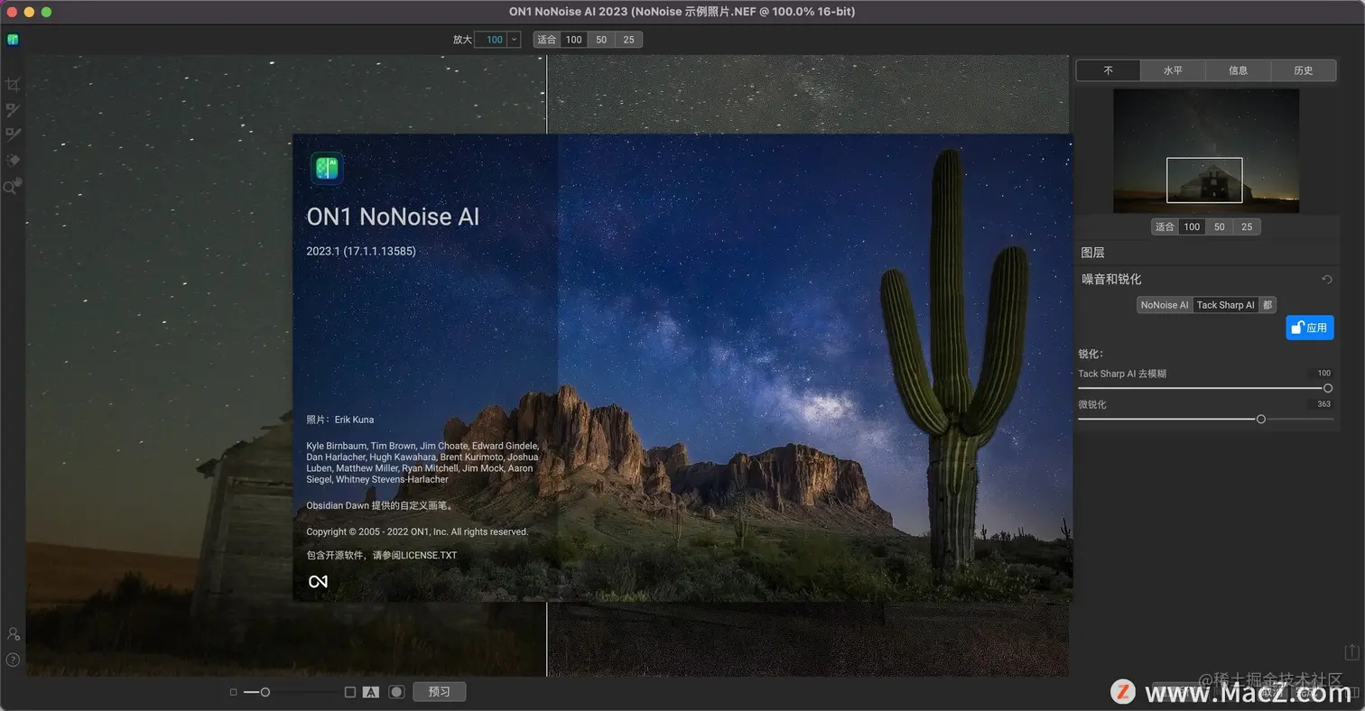Click the ON1 NoNoise AI title text
The height and width of the screenshot is (711, 1365).
tap(393, 217)
